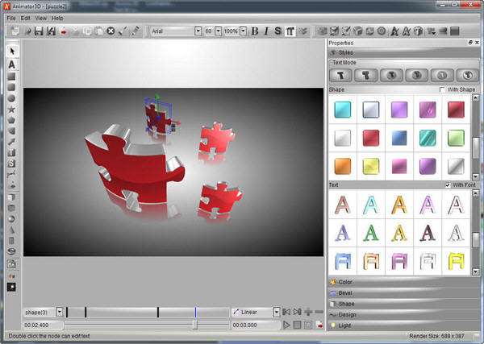Viewport: 484px width, 344px height.
Task: Open the File menu
Action: [11, 18]
